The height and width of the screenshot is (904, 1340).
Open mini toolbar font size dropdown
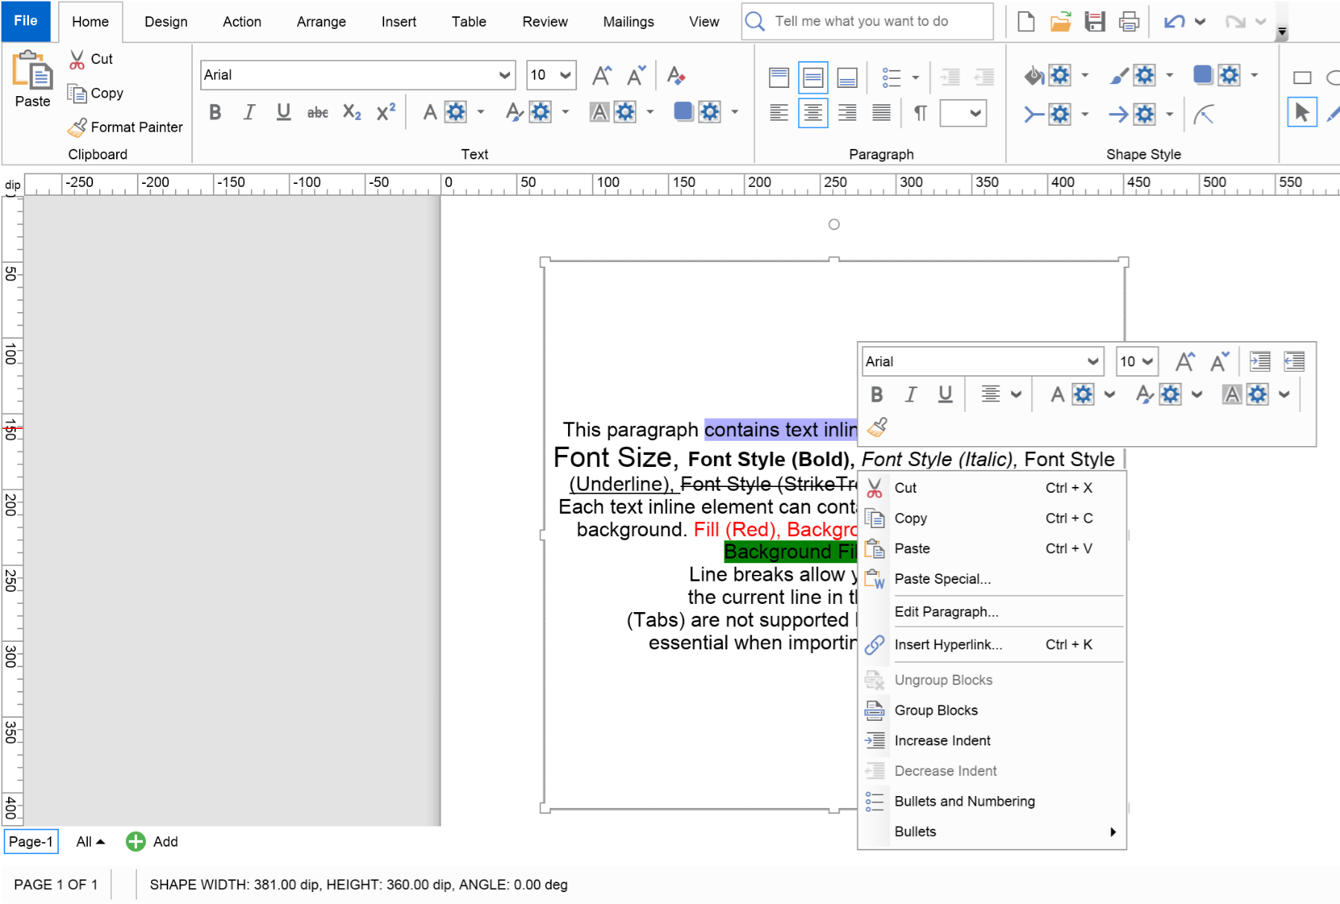(1148, 362)
